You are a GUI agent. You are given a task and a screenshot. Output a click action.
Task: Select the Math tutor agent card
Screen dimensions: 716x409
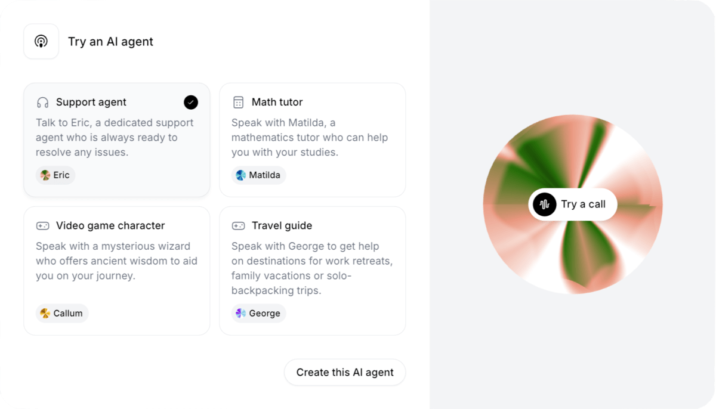click(x=312, y=140)
